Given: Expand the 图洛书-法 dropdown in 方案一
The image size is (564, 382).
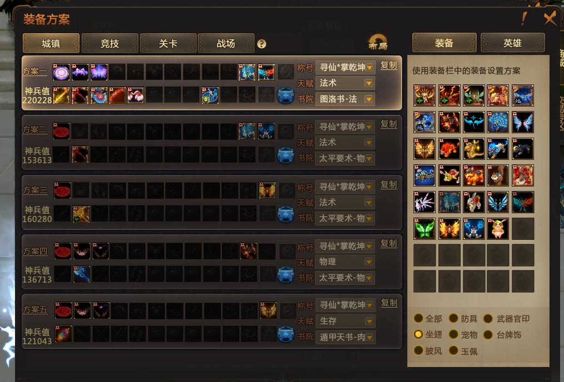Looking at the screenshot, I should (345, 99).
